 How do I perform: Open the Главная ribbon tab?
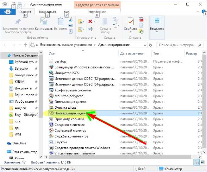[x=25, y=12]
